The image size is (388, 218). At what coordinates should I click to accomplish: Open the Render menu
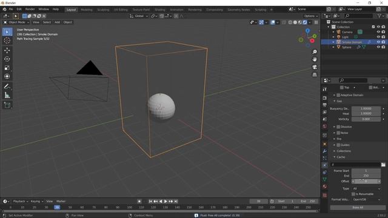tap(30, 9)
